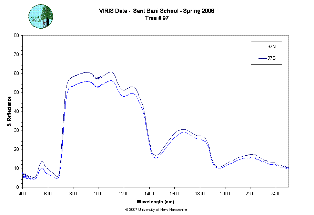Click the vertical y-axis title
Screen dimensions: 314x215
click(x=10, y=111)
